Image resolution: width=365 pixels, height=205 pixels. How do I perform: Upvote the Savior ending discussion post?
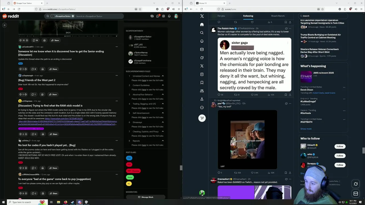click(x=20, y=69)
